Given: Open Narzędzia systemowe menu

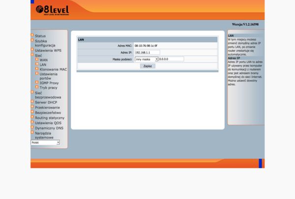Looking at the screenshot, I should coord(44,135).
